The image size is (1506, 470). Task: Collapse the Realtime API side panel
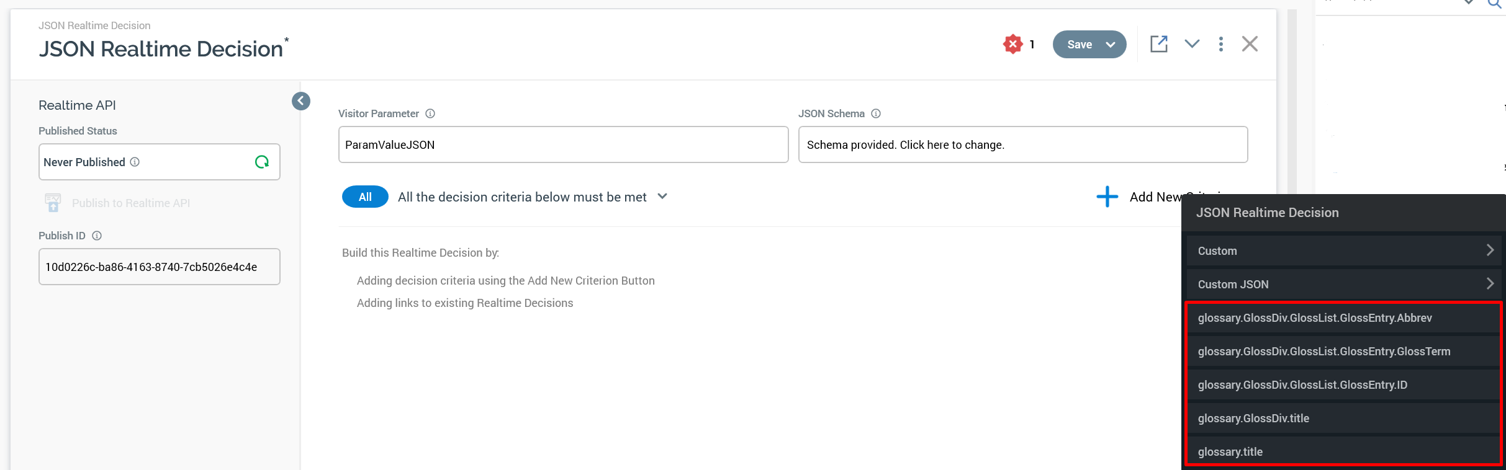[x=301, y=101]
